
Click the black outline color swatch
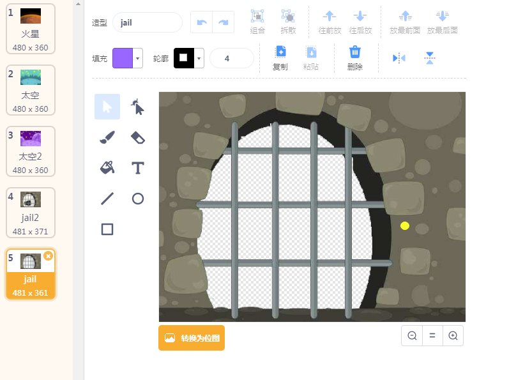click(x=184, y=58)
